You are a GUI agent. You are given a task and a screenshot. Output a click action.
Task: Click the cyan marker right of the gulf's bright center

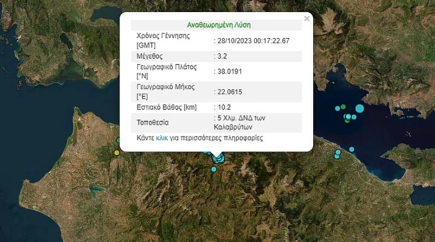click(x=355, y=116)
